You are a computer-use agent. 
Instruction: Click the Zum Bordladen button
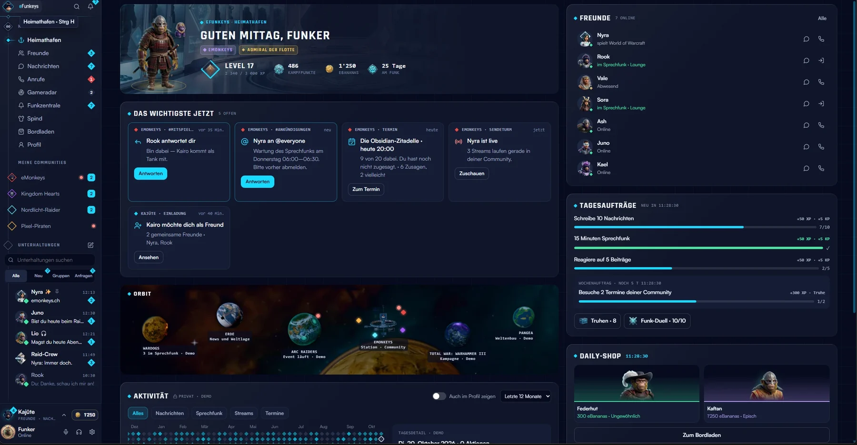pyautogui.click(x=701, y=435)
